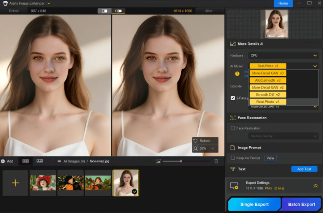Click the magnifier zoom icon
Image resolution: width=323 pixels, height=213 pixels.
coord(195,148)
